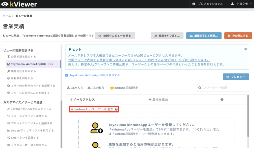Open the プロフェッショナル plan gift icon
Image resolution: width=254 pixels, height=148 pixels.
pos(194,4)
